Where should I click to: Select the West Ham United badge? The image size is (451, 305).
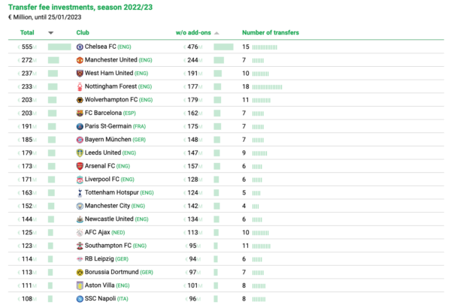click(x=80, y=73)
